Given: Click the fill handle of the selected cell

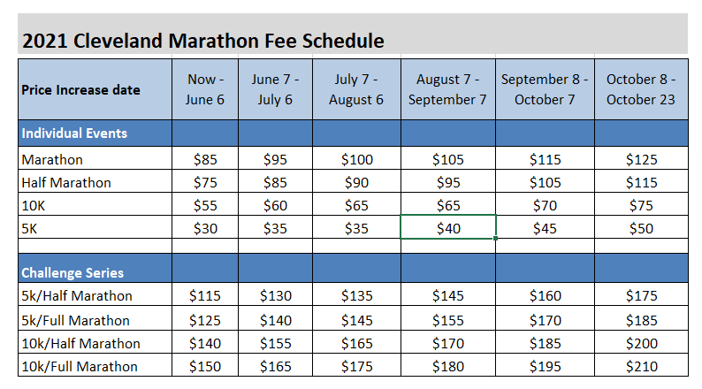Looking at the screenshot, I should click(x=496, y=239).
